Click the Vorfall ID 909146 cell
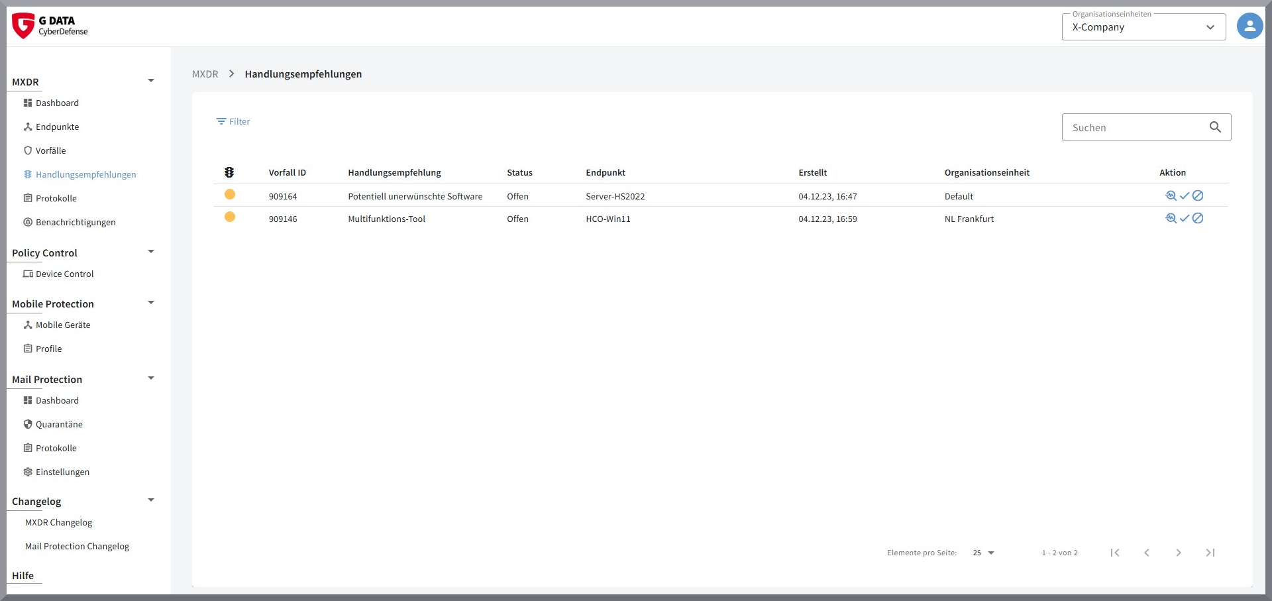This screenshot has width=1272, height=601. click(283, 219)
